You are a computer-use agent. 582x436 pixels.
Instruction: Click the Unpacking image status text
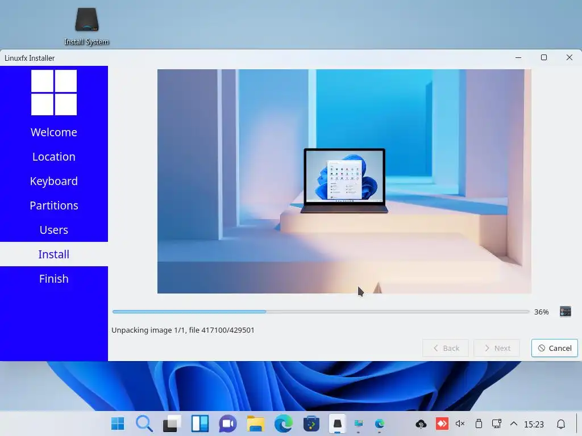183,330
